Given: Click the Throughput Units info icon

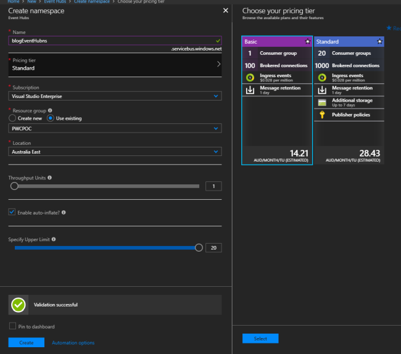Looking at the screenshot, I should pyautogui.click(x=49, y=178).
